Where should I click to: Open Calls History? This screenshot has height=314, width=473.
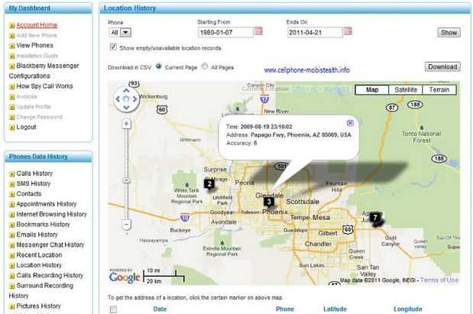tap(34, 173)
